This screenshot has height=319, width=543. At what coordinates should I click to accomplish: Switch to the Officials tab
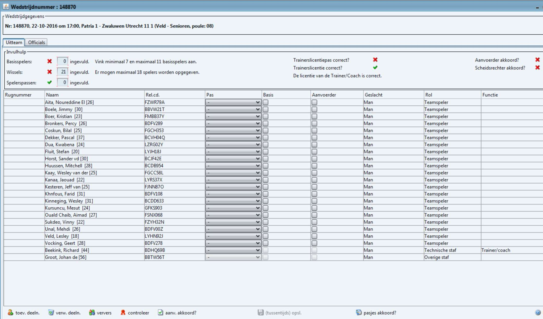click(36, 42)
